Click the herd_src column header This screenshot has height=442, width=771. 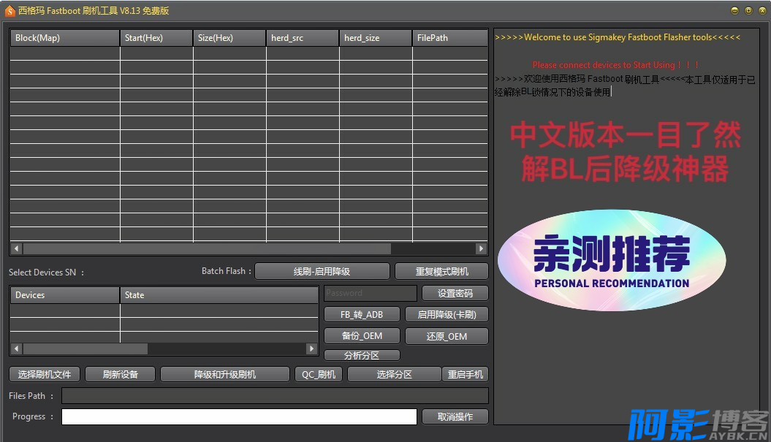[303, 38]
